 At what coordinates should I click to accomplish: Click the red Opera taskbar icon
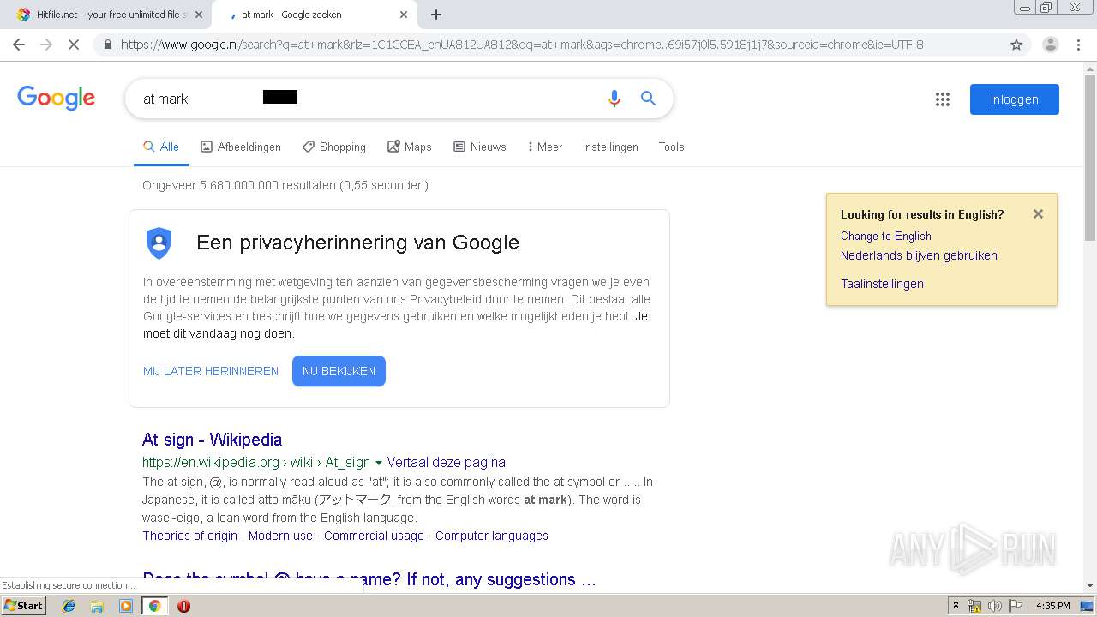point(183,606)
